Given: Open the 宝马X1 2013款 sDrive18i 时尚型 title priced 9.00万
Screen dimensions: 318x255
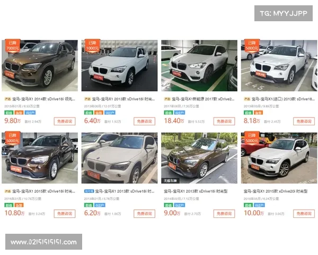Looking at the screenshot, I should pos(196,191).
